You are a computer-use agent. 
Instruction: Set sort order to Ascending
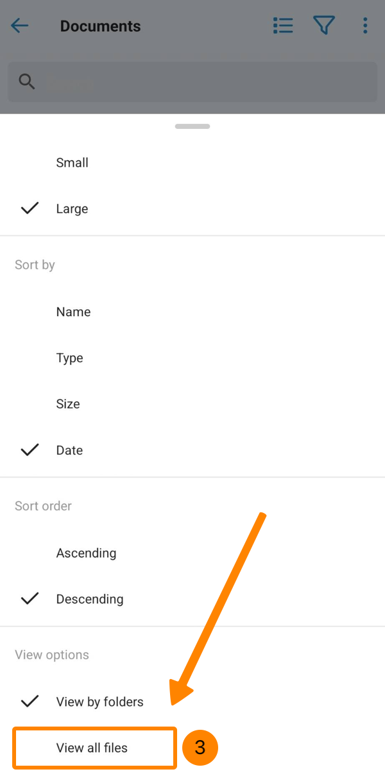tap(86, 553)
